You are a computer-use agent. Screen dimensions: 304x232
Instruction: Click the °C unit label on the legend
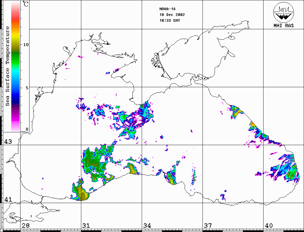point(25,4)
